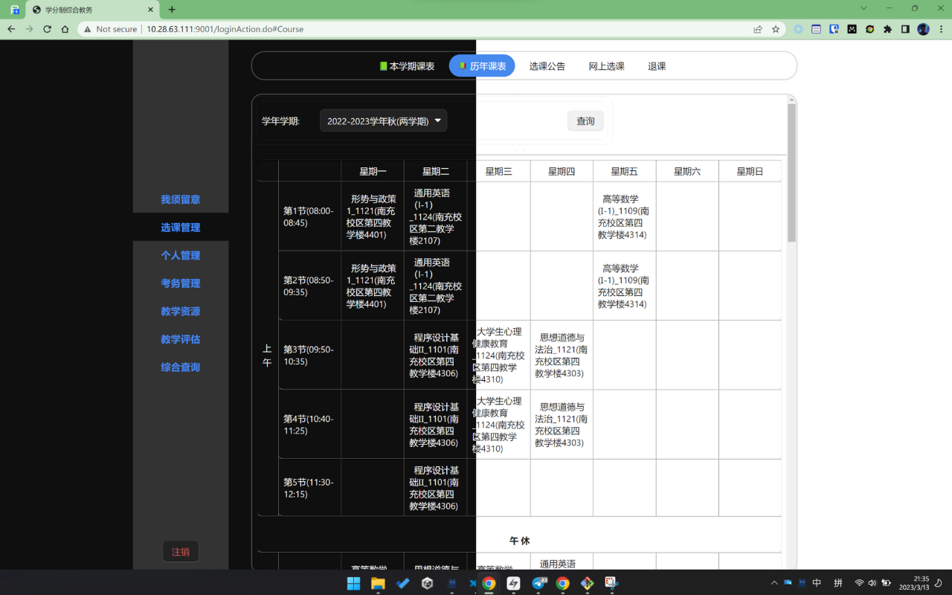This screenshot has width=952, height=595.
Task: Click the 午休 lunch break row
Action: [519, 541]
